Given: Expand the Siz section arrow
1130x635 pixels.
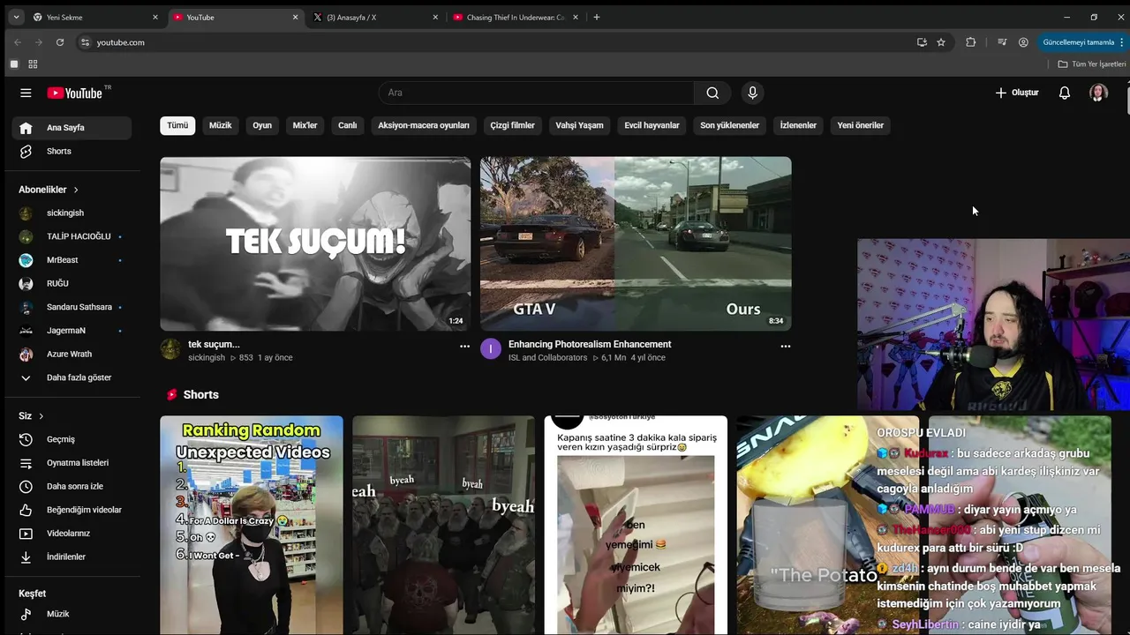Looking at the screenshot, I should [41, 416].
